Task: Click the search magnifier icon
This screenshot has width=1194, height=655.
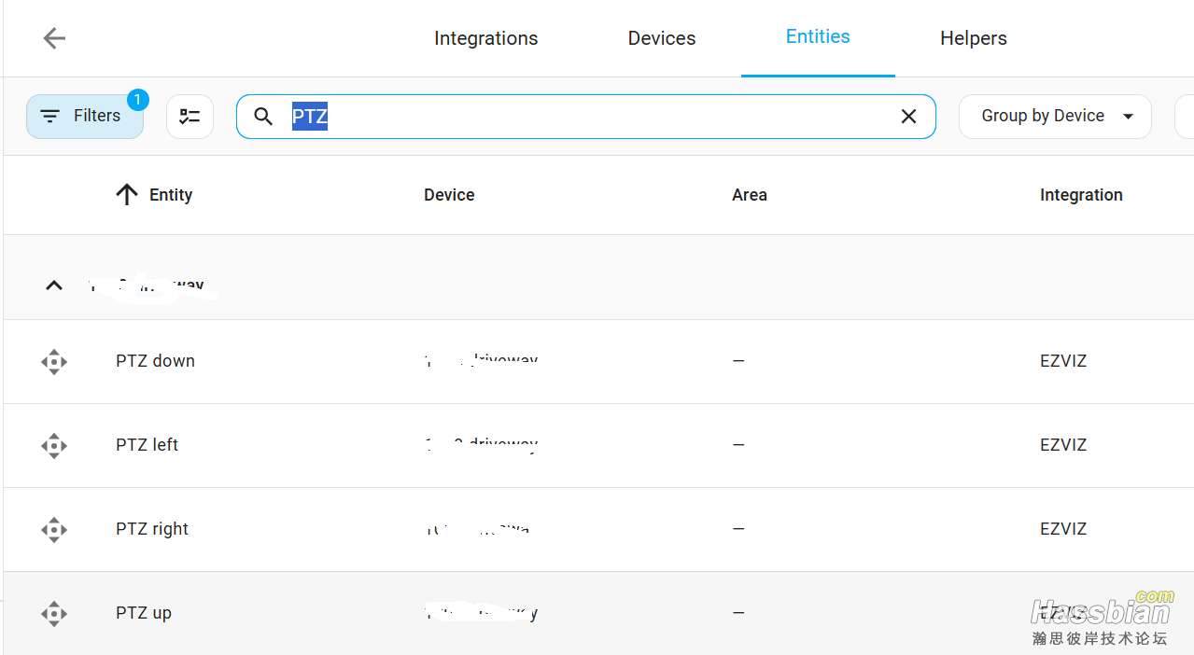Action: pos(263,117)
